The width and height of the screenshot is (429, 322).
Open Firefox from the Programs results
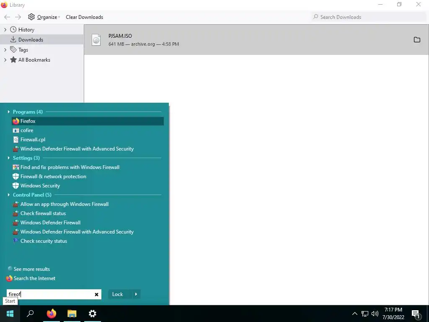click(x=88, y=121)
